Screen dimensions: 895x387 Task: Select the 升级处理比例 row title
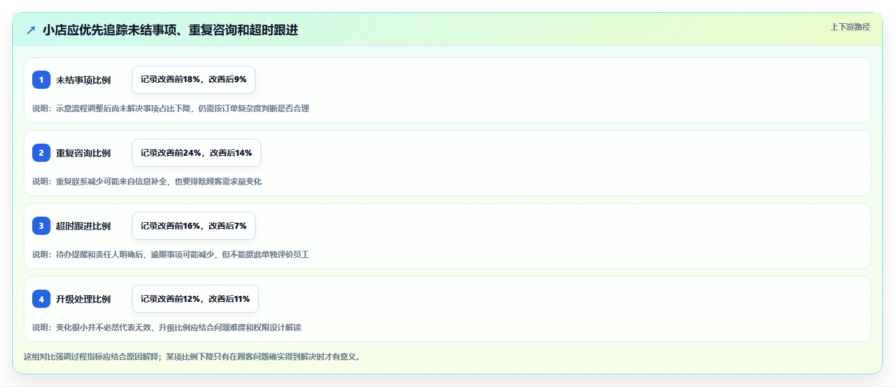click(x=83, y=299)
